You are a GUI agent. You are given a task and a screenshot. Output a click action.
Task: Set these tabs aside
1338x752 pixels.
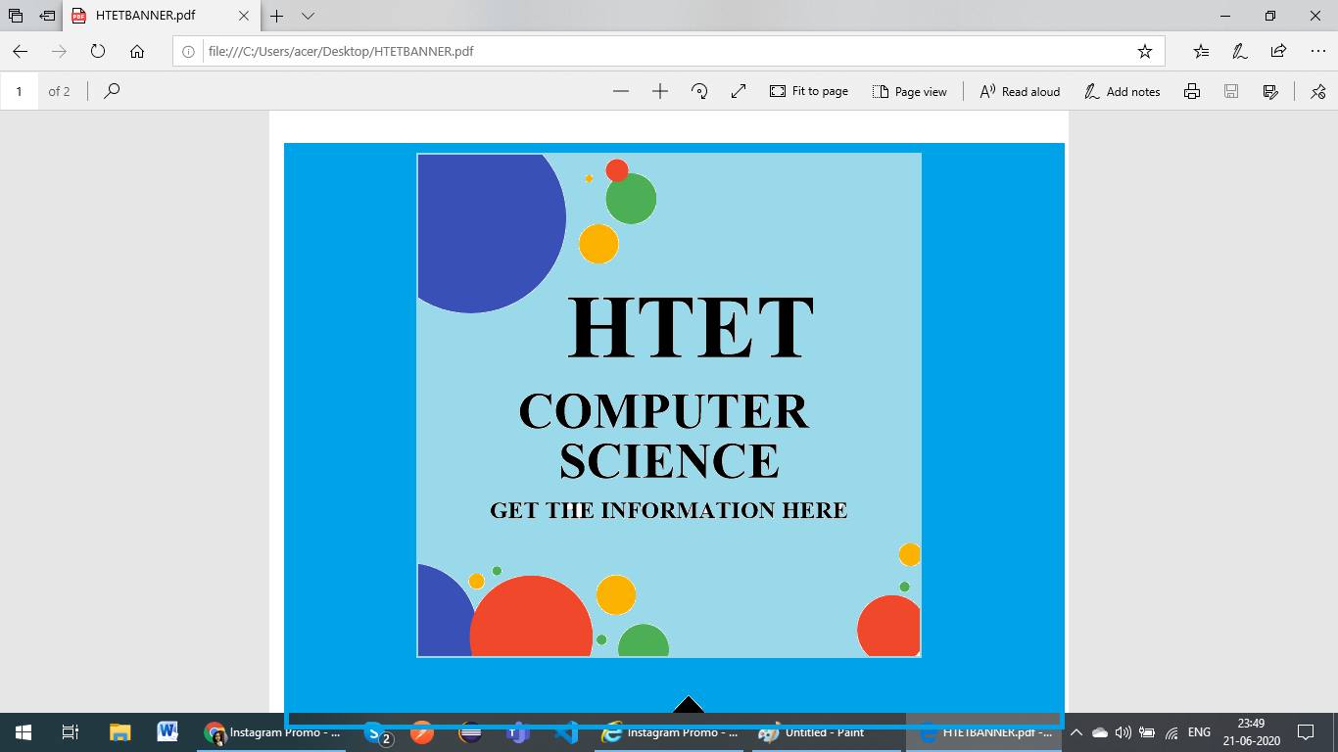pos(47,16)
